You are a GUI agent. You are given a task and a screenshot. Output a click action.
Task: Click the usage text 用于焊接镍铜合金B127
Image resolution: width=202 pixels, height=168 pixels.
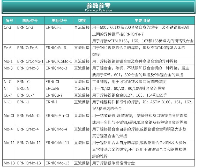130,95
